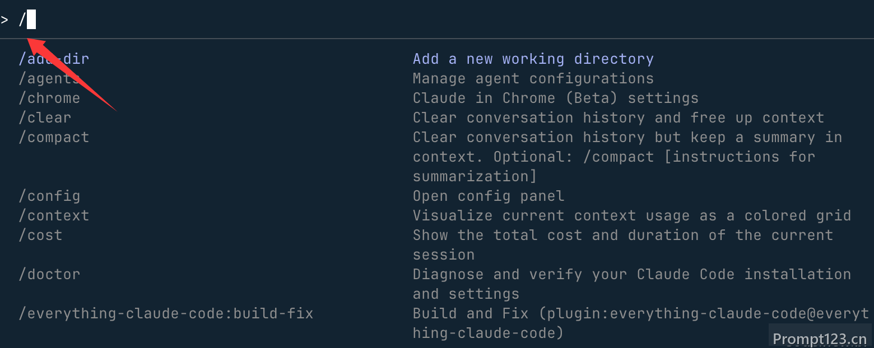
Task: Open the /config command
Action: pyautogui.click(x=49, y=196)
